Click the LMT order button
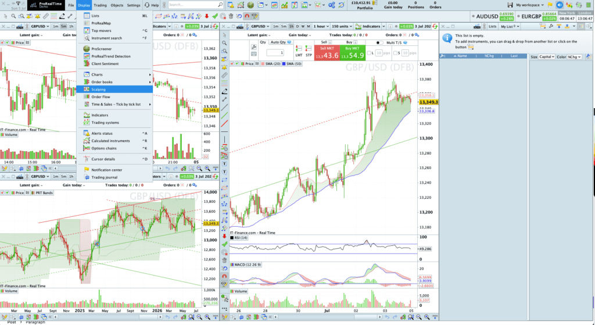This screenshot has height=325, width=595. tap(299, 51)
